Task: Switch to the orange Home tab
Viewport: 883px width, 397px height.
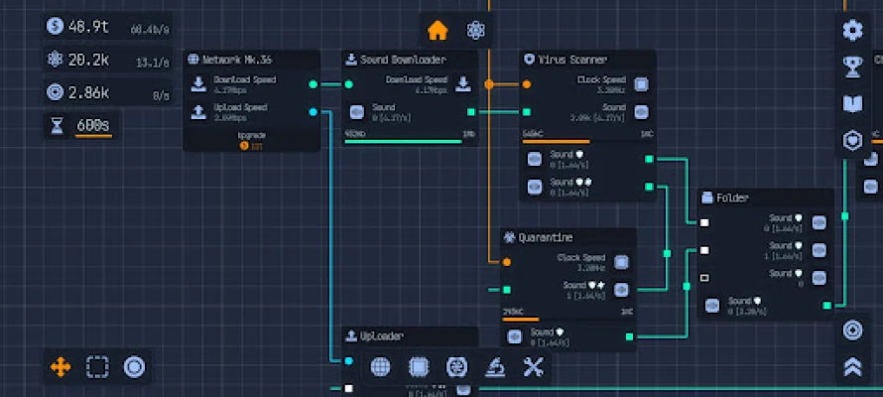Action: 438,31
